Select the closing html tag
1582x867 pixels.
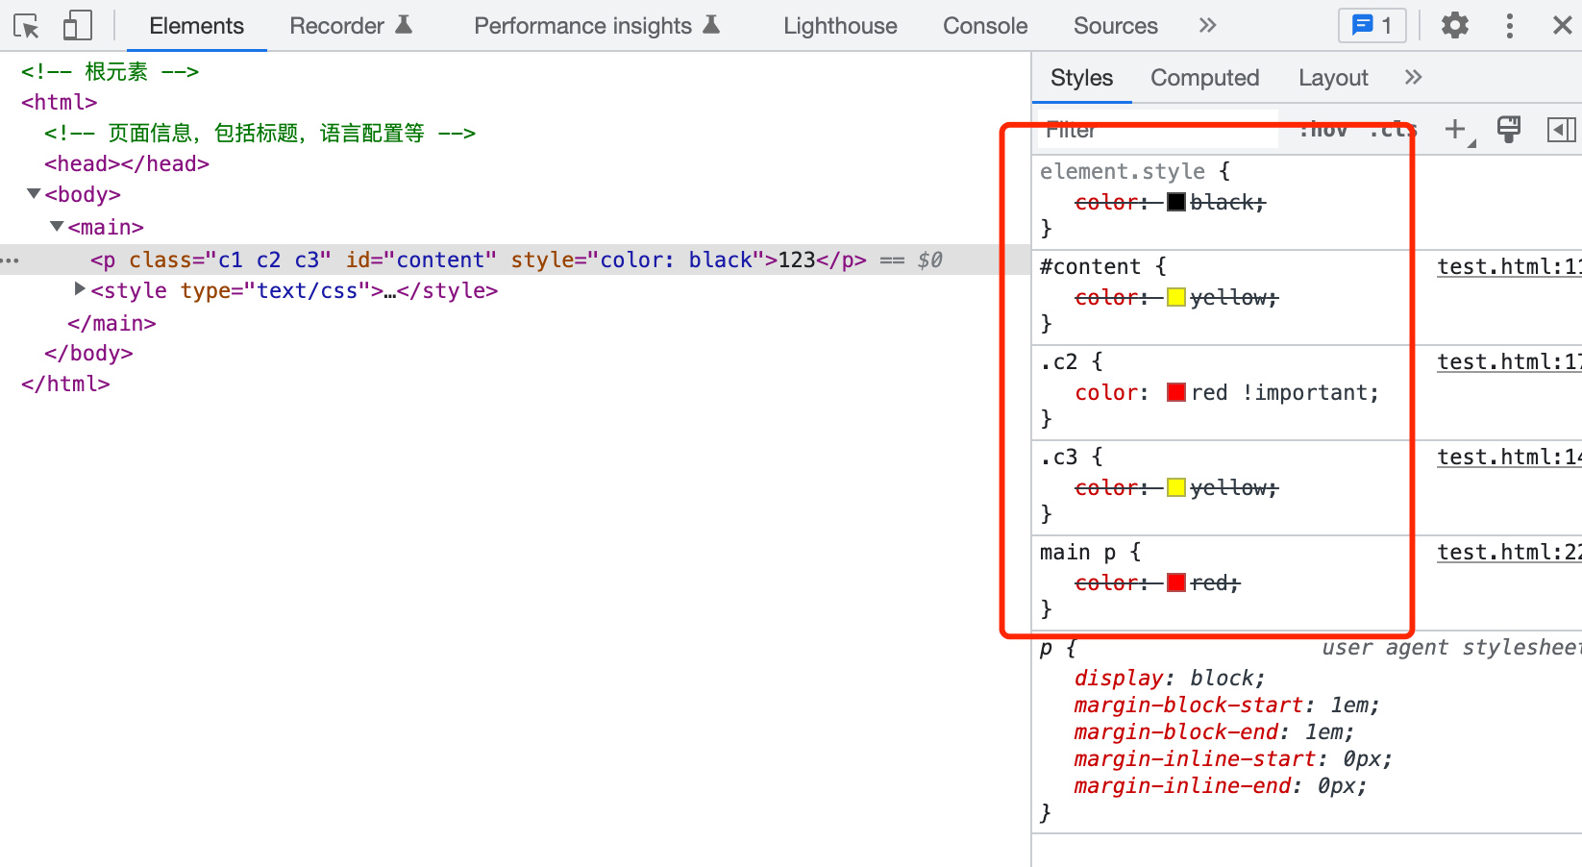pyautogui.click(x=65, y=384)
